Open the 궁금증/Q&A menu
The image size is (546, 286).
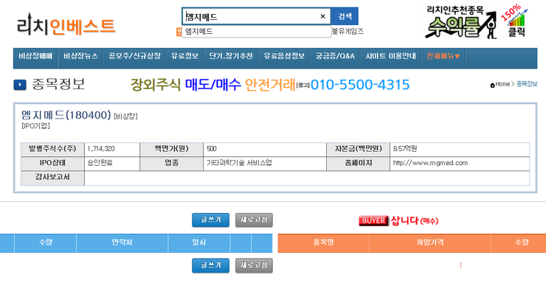(335, 56)
